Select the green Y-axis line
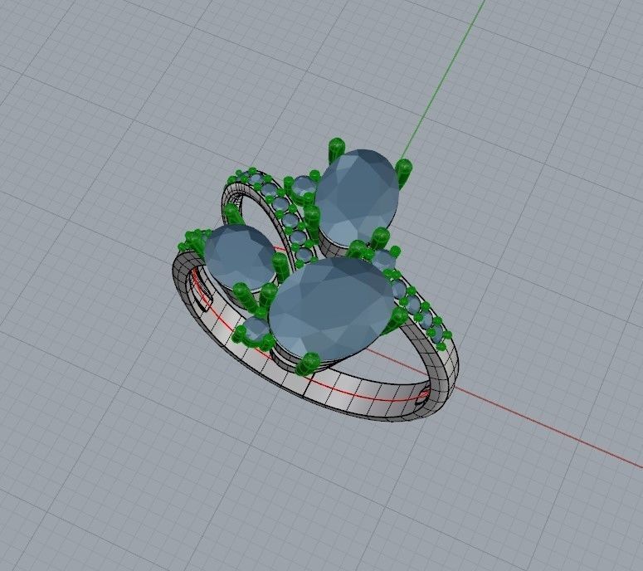Image resolution: width=643 pixels, height=571 pixels. click(x=443, y=80)
